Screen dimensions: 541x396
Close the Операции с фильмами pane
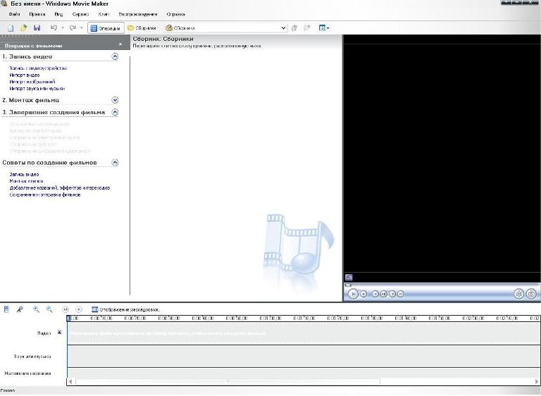coord(120,44)
